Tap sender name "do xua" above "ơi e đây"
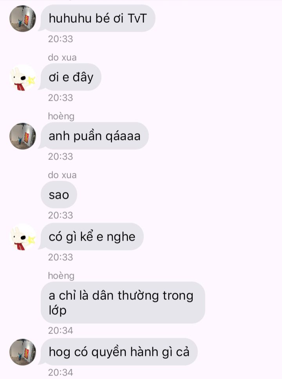The width and height of the screenshot is (282, 379). (x=62, y=57)
